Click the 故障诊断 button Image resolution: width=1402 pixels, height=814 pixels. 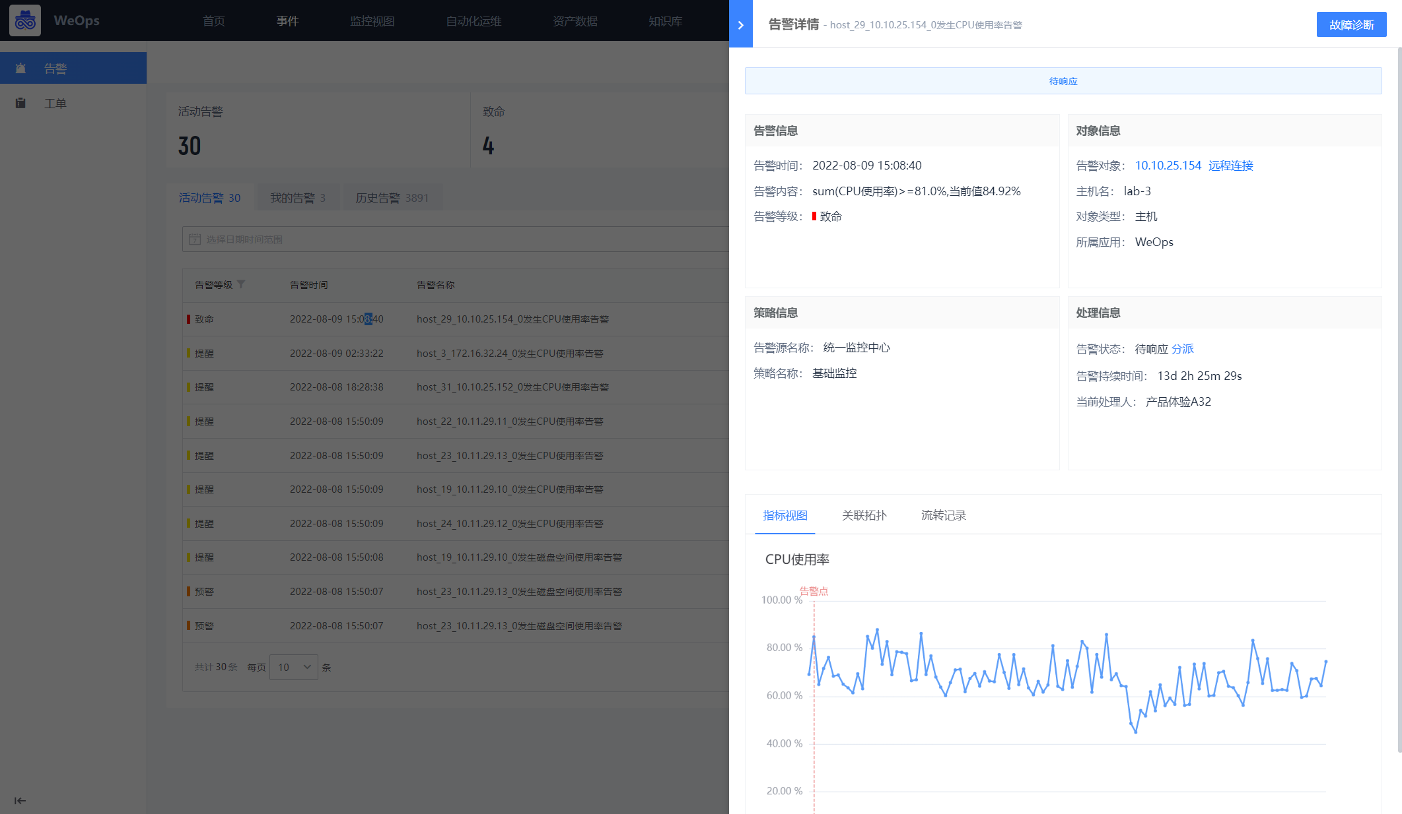[1350, 24]
